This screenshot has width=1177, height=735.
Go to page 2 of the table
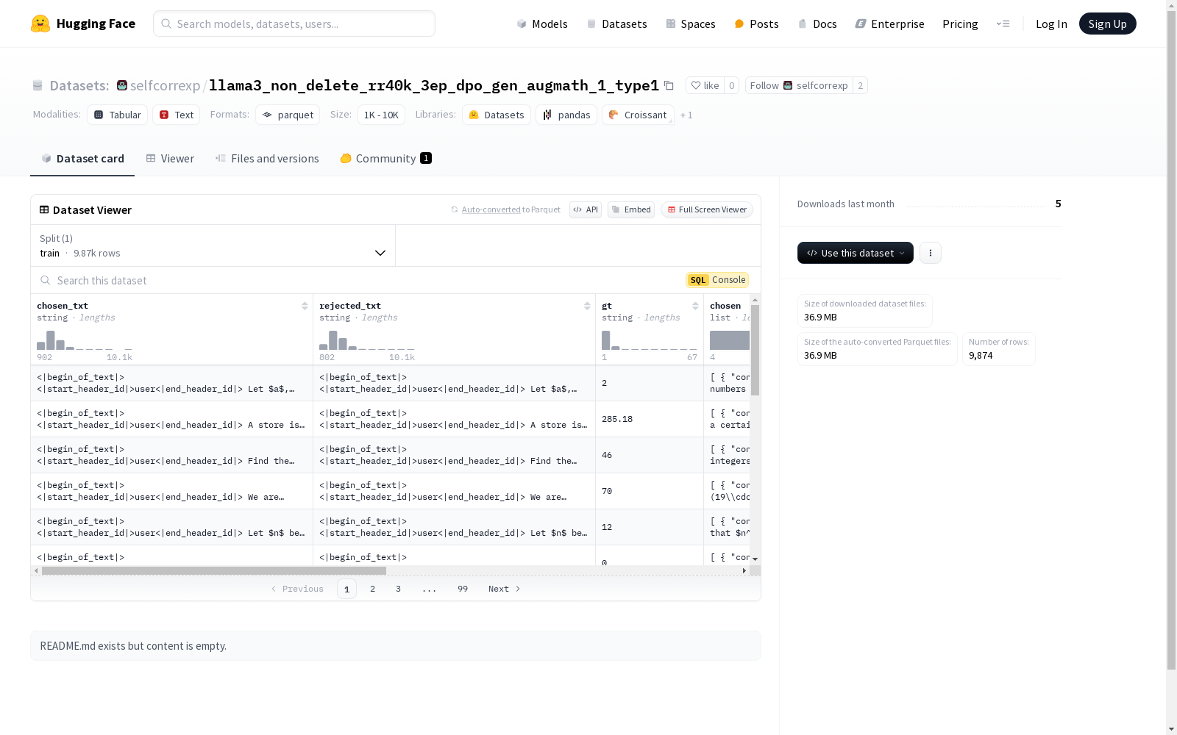click(x=373, y=589)
